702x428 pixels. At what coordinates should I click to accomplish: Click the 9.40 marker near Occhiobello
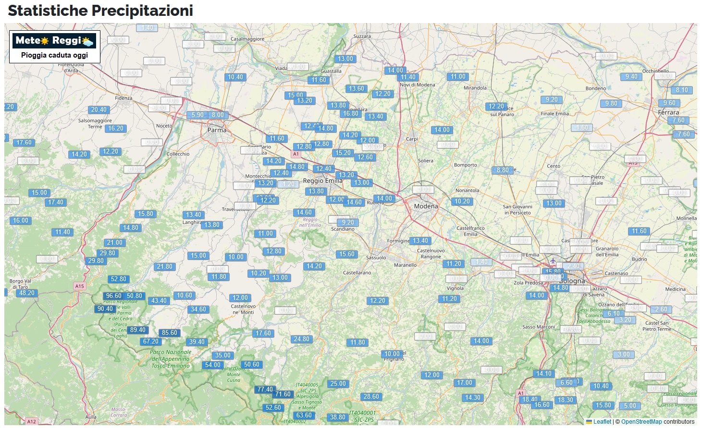tap(631, 77)
